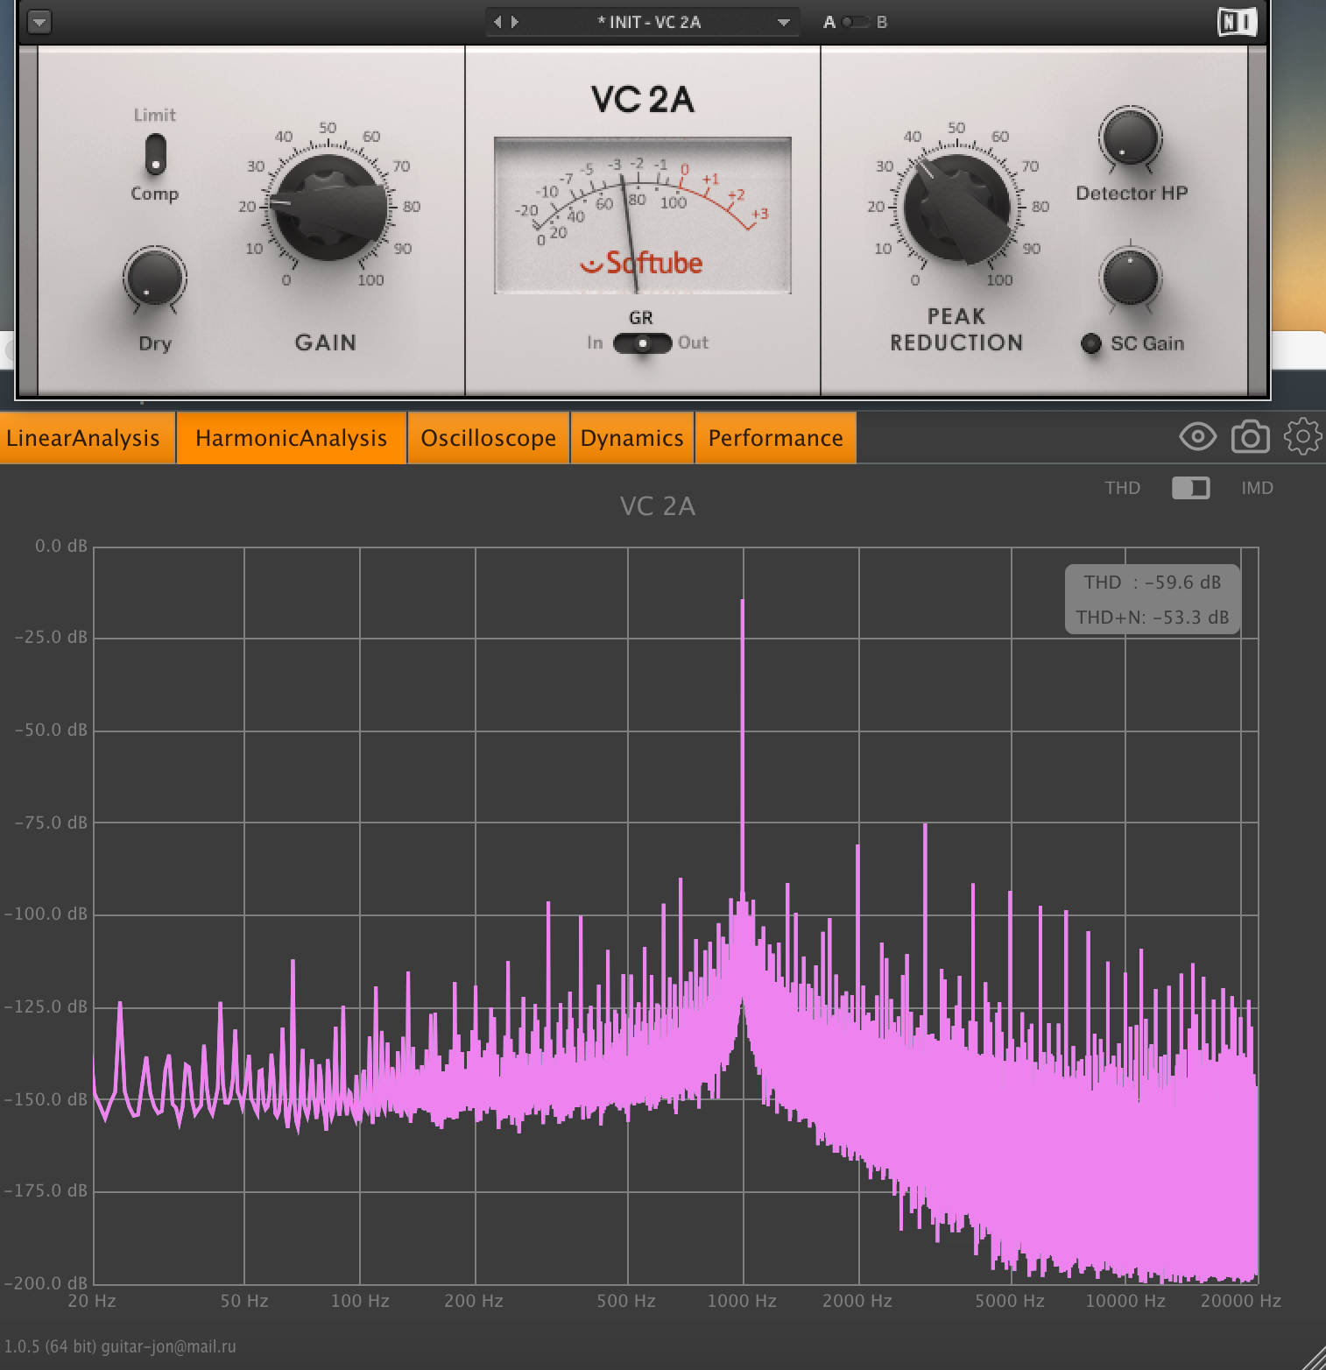The image size is (1326, 1370).
Task: Toggle visibility with the eye icon
Action: [1198, 436]
